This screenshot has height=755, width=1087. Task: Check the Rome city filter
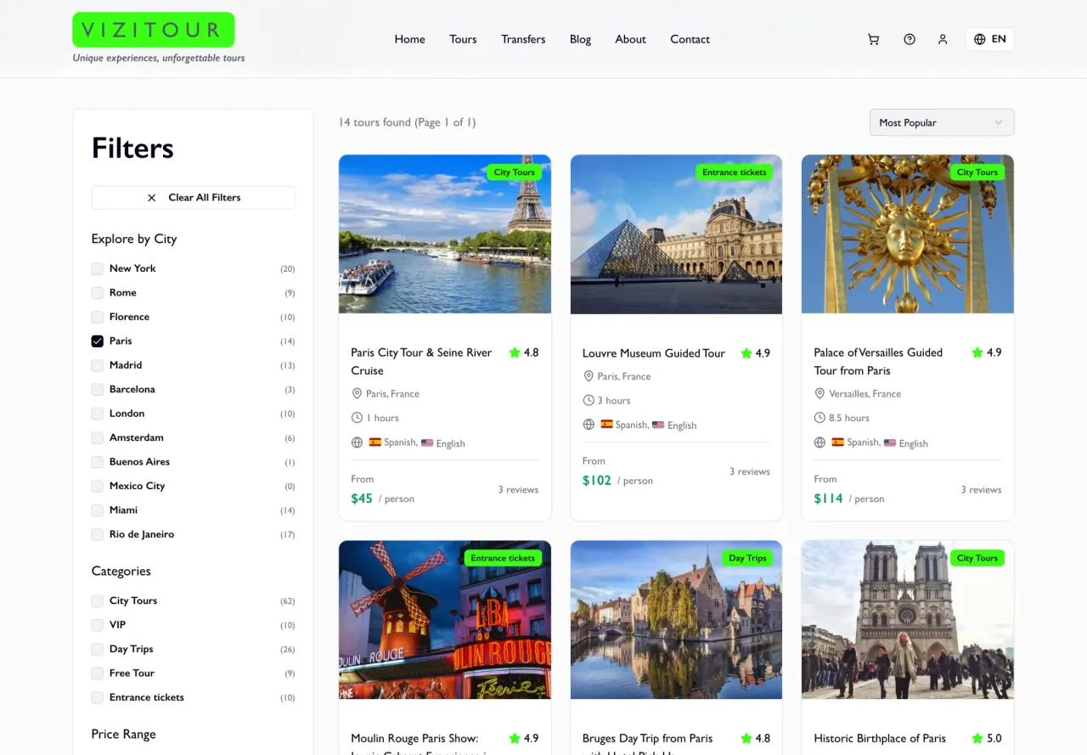98,293
